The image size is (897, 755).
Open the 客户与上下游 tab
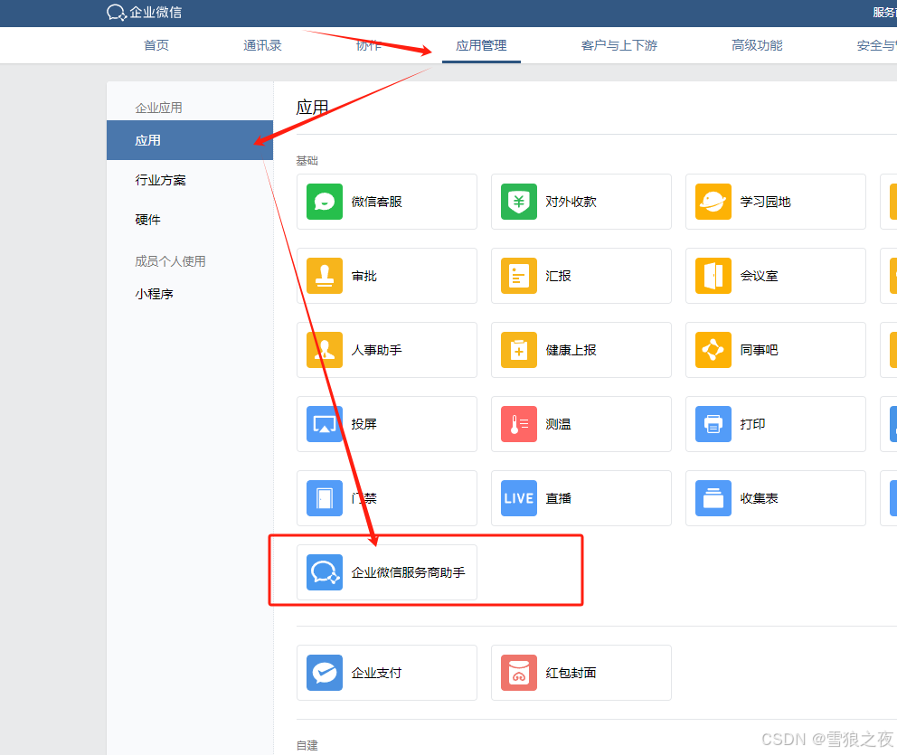pyautogui.click(x=619, y=45)
